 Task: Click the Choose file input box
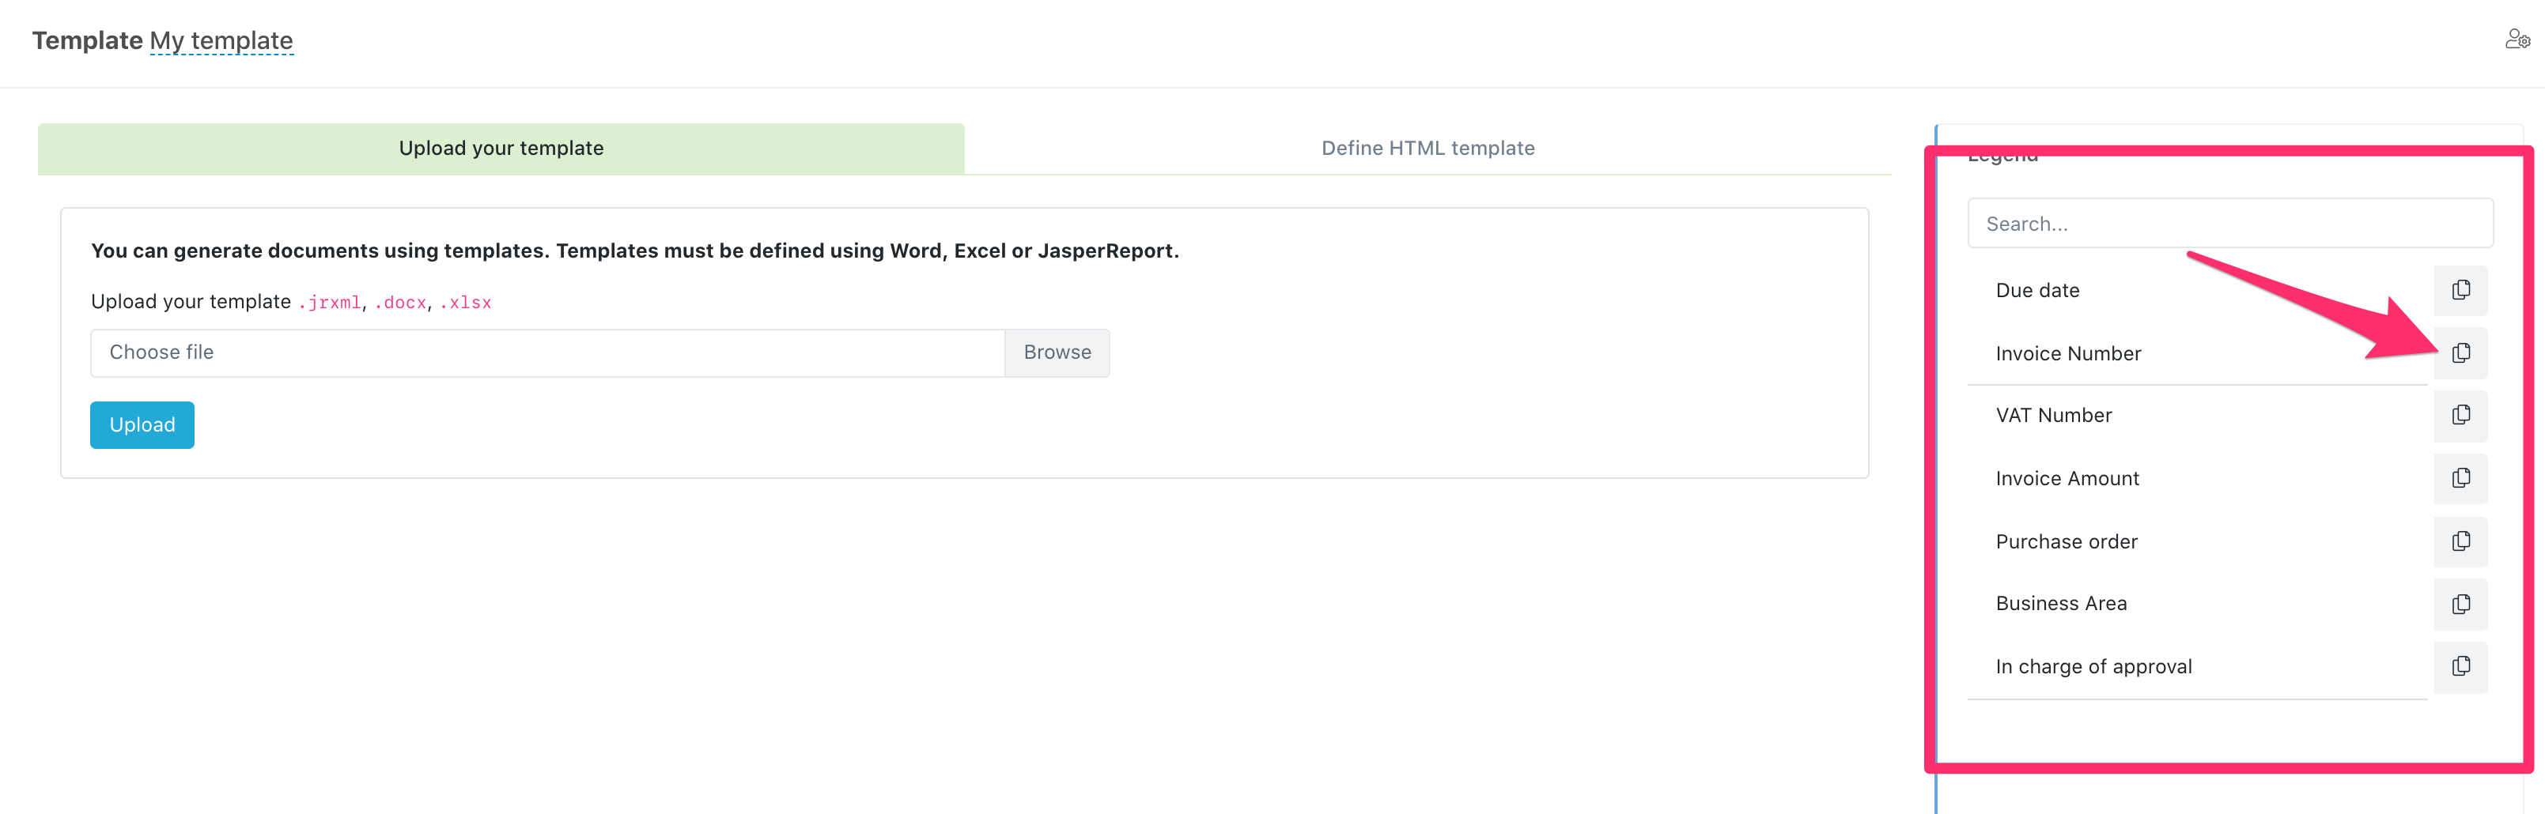point(546,353)
